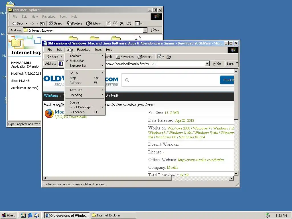The image size is (292, 219).
Task: Launch Internet Explorer from quick launch
Action: pos(30,216)
